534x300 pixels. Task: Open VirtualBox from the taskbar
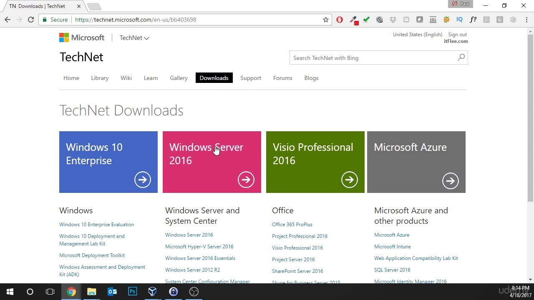pos(153,292)
